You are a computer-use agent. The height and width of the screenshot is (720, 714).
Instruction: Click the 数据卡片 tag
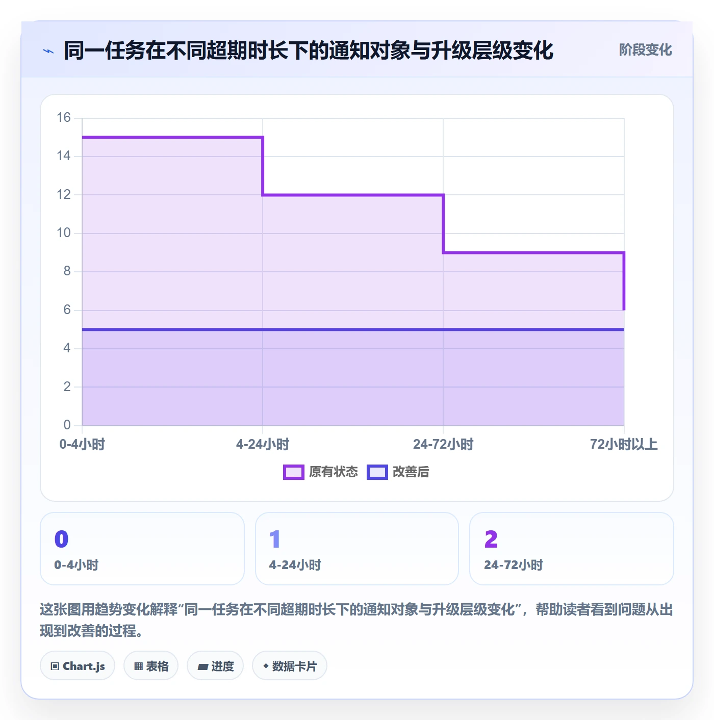pos(290,666)
